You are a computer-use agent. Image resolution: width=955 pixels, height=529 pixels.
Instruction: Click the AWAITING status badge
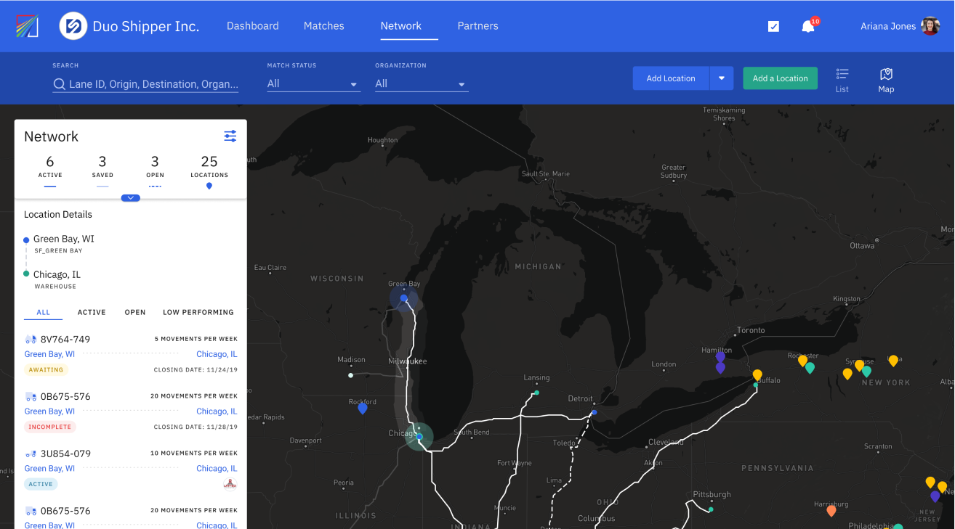(47, 369)
